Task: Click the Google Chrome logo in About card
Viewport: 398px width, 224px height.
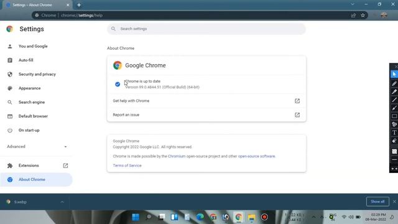Action: 118,65
